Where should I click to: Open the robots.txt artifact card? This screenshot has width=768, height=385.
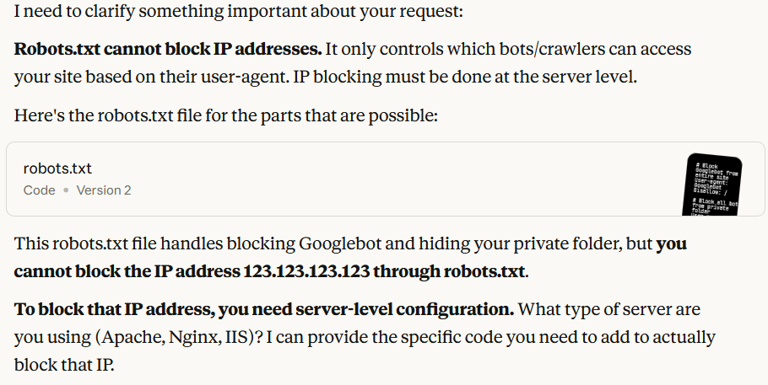pos(338,179)
